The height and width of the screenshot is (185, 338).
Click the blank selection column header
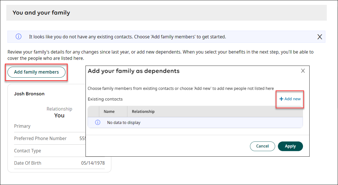(x=93, y=111)
